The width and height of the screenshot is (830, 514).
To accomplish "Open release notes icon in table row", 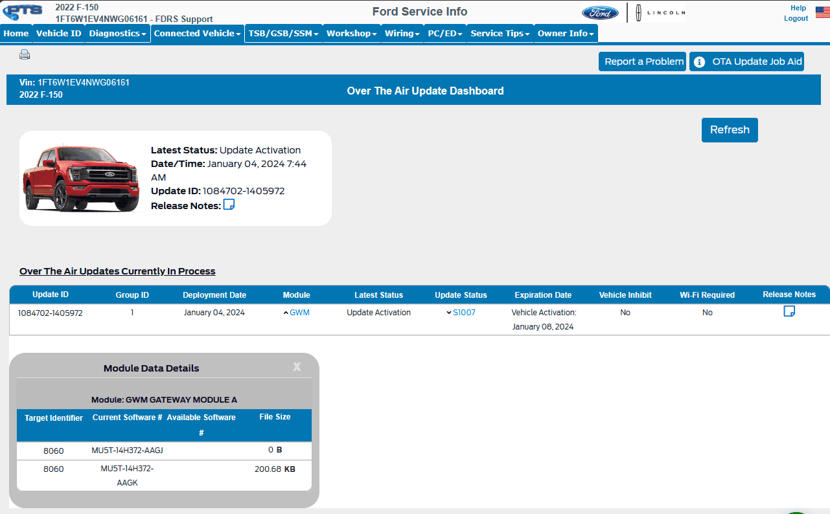I will pos(789,311).
